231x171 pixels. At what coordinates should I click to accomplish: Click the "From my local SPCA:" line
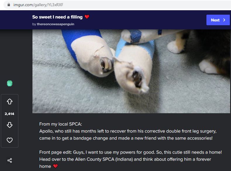(61, 124)
